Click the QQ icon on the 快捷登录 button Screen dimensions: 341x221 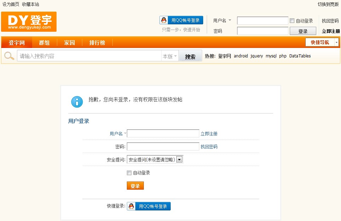[131, 206]
